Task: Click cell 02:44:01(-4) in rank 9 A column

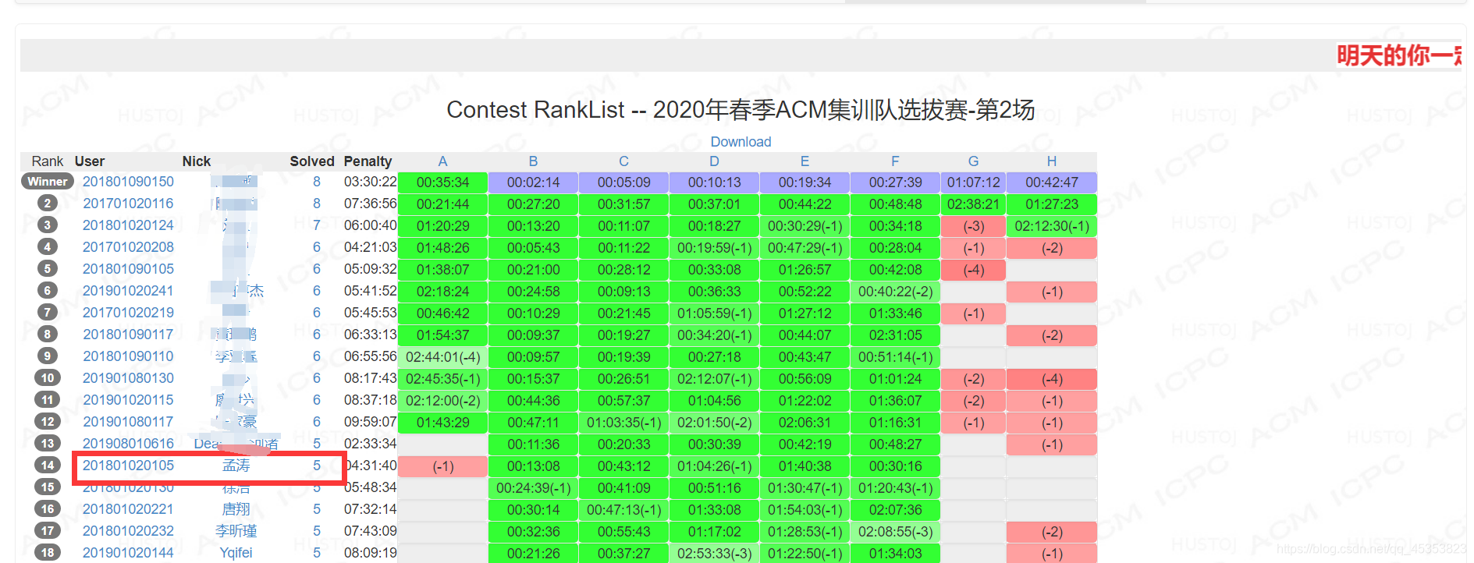Action: [x=442, y=357]
